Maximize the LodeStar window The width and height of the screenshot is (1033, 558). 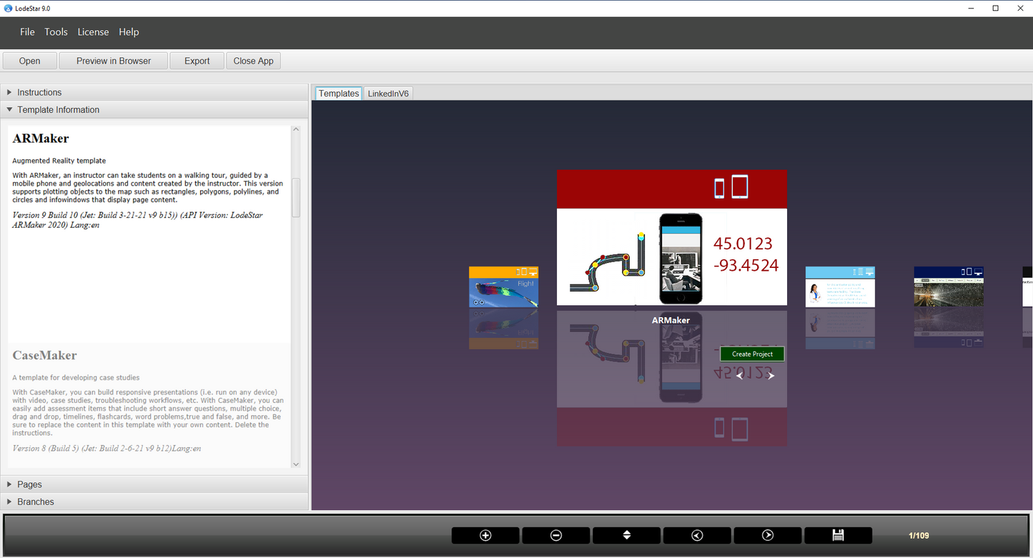pyautogui.click(x=995, y=8)
